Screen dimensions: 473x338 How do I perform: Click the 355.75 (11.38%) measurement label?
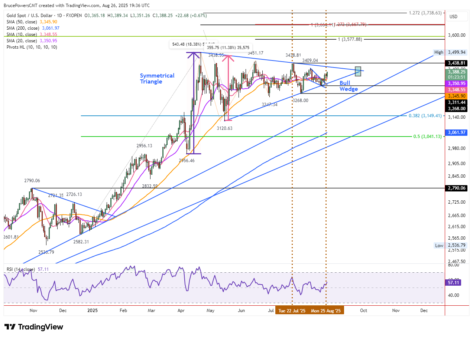click(228, 47)
